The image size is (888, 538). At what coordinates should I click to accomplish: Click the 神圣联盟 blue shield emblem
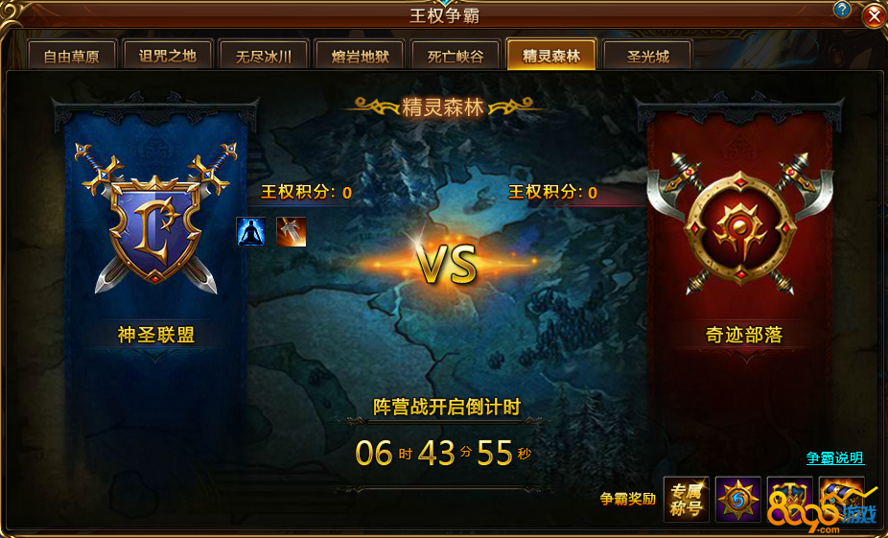[x=155, y=218]
